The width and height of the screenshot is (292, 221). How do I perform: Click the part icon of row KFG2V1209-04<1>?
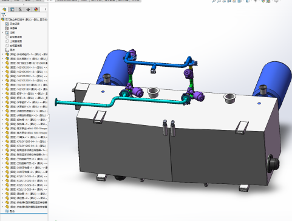(x=7, y=141)
